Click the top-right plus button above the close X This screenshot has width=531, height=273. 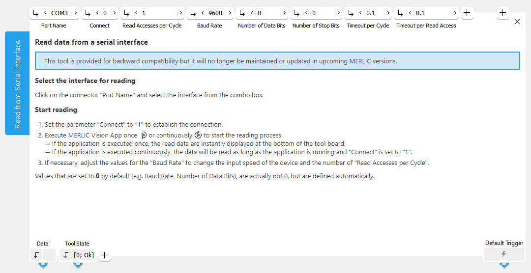(x=502, y=13)
